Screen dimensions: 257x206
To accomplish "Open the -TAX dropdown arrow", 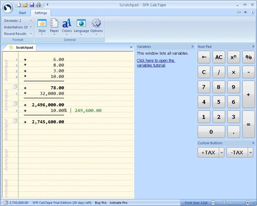I will coord(250,152).
